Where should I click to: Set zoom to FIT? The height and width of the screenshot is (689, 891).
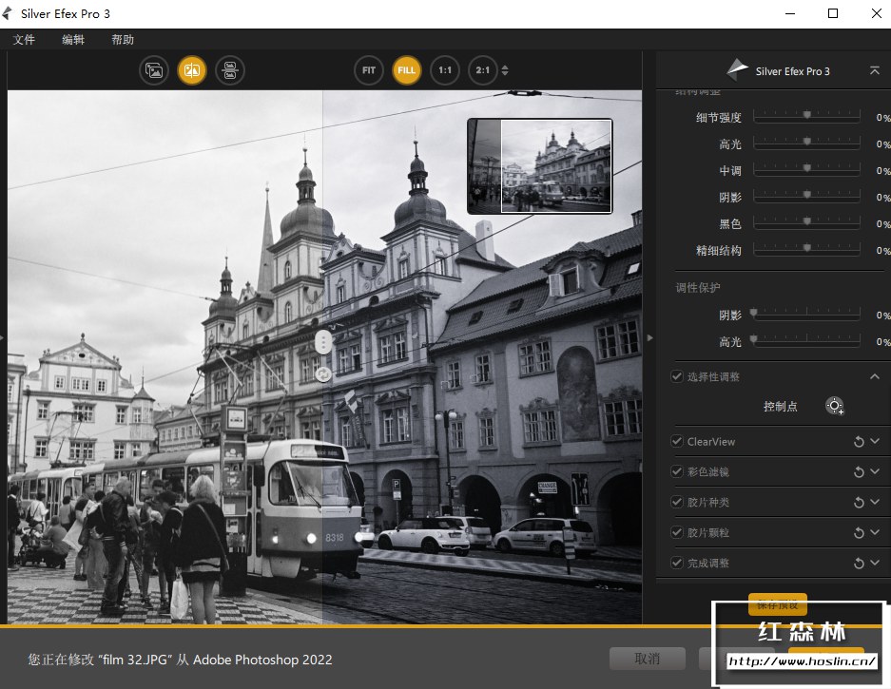point(369,70)
